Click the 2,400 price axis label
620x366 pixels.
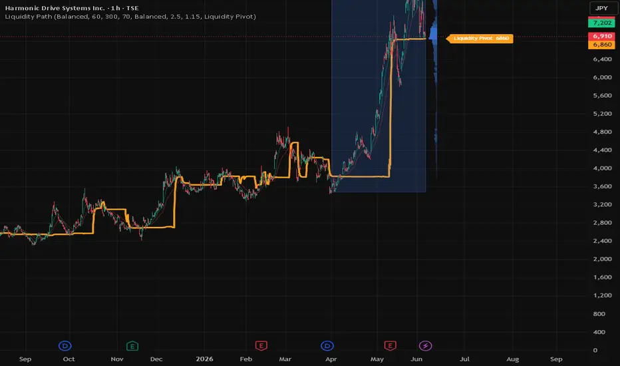[602, 241]
